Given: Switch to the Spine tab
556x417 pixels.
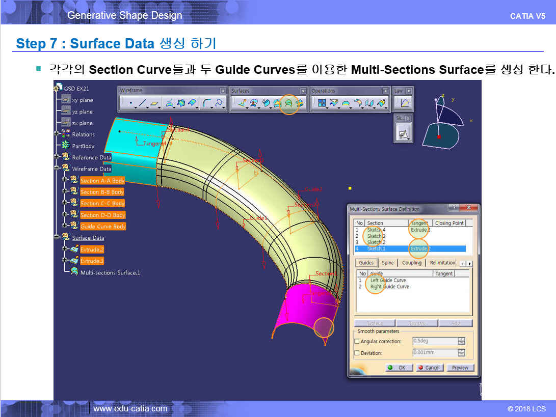Looking at the screenshot, I should click(388, 263).
